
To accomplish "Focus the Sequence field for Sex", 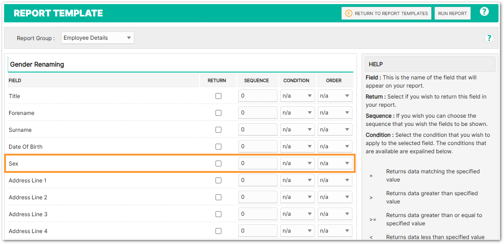I will [257, 163].
